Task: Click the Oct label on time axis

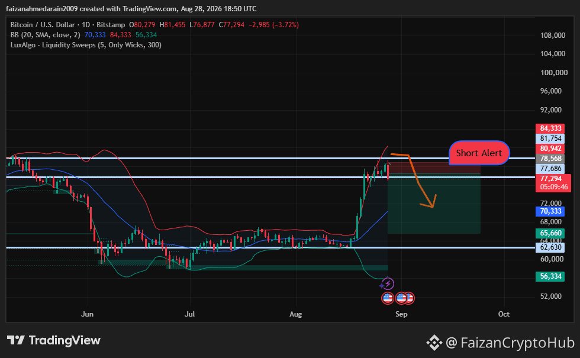Action: (504, 314)
